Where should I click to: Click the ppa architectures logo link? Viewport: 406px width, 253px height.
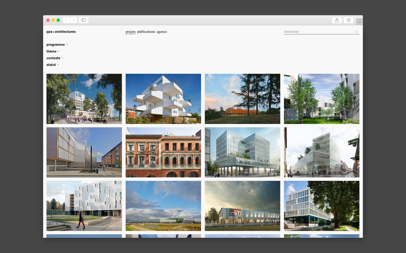click(x=61, y=32)
